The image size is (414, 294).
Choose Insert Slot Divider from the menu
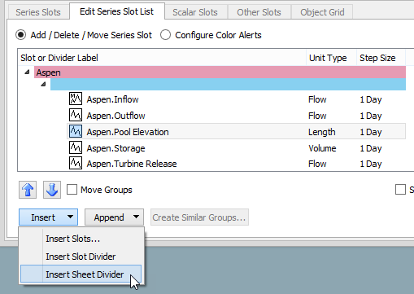click(x=81, y=257)
